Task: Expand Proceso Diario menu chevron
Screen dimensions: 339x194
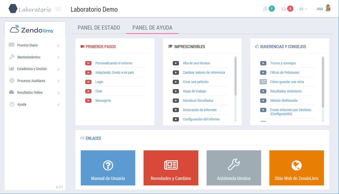Action: tap(58, 46)
